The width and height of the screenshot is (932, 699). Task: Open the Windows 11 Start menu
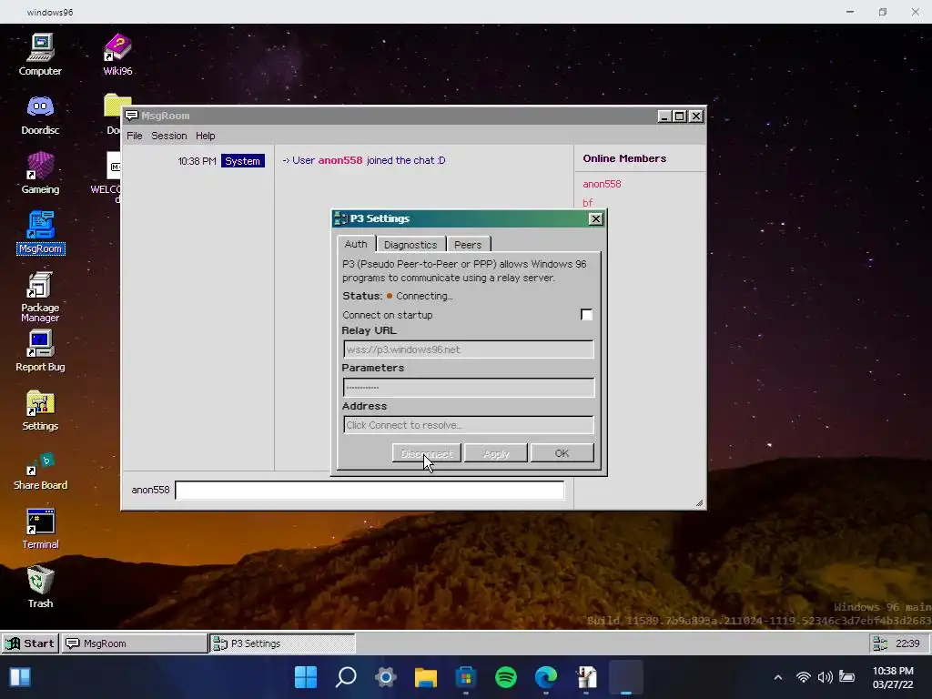(306, 677)
